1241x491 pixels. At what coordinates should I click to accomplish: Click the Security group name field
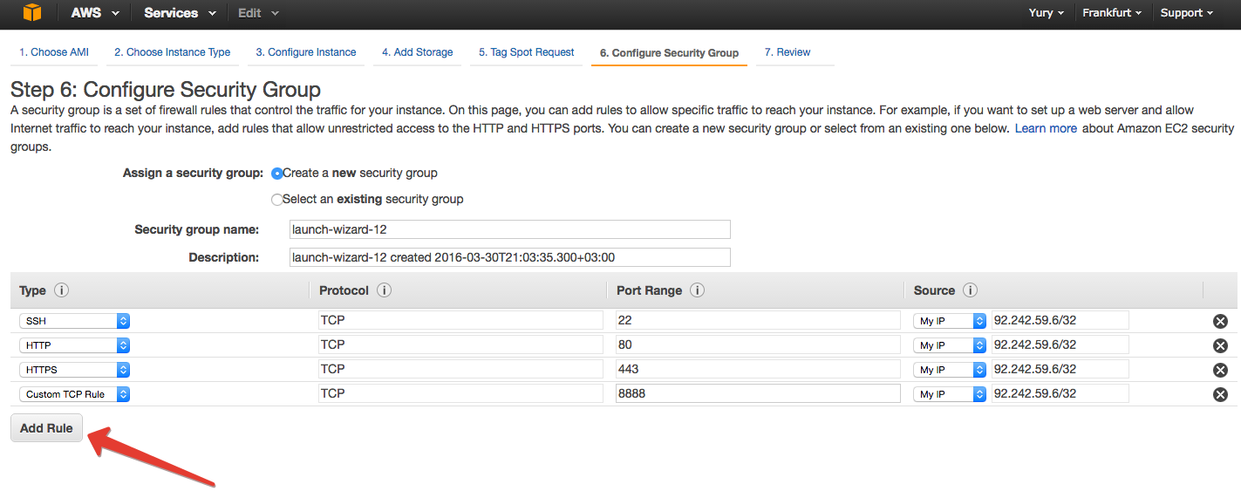[x=509, y=229]
